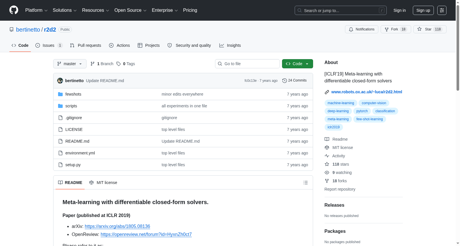This screenshot has width=460, height=246.
Task: Click the fewshots folder icon
Action: [60, 94]
